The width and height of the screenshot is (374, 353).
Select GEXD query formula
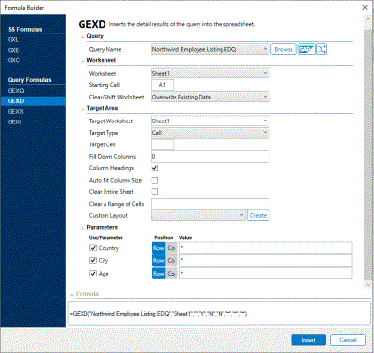(34, 101)
